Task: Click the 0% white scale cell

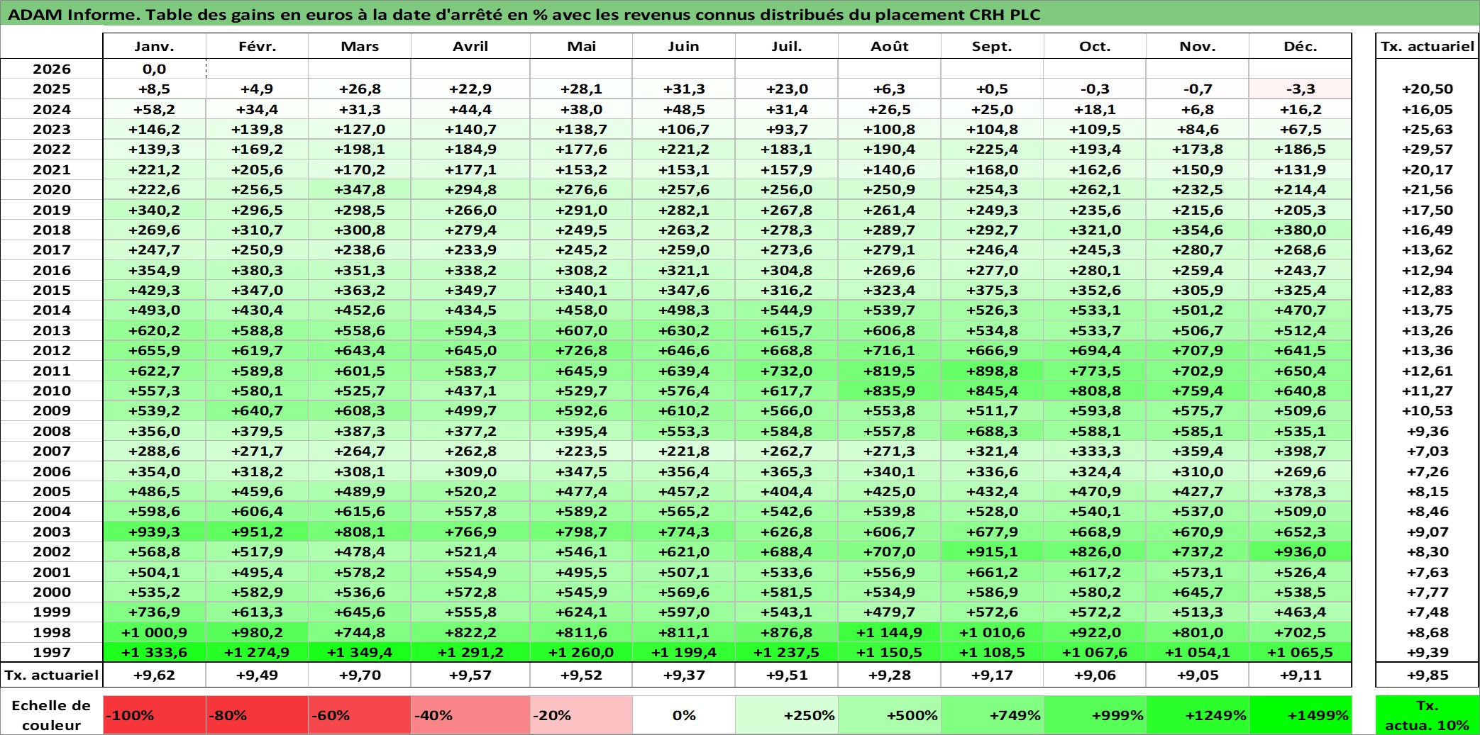Action: point(684,715)
